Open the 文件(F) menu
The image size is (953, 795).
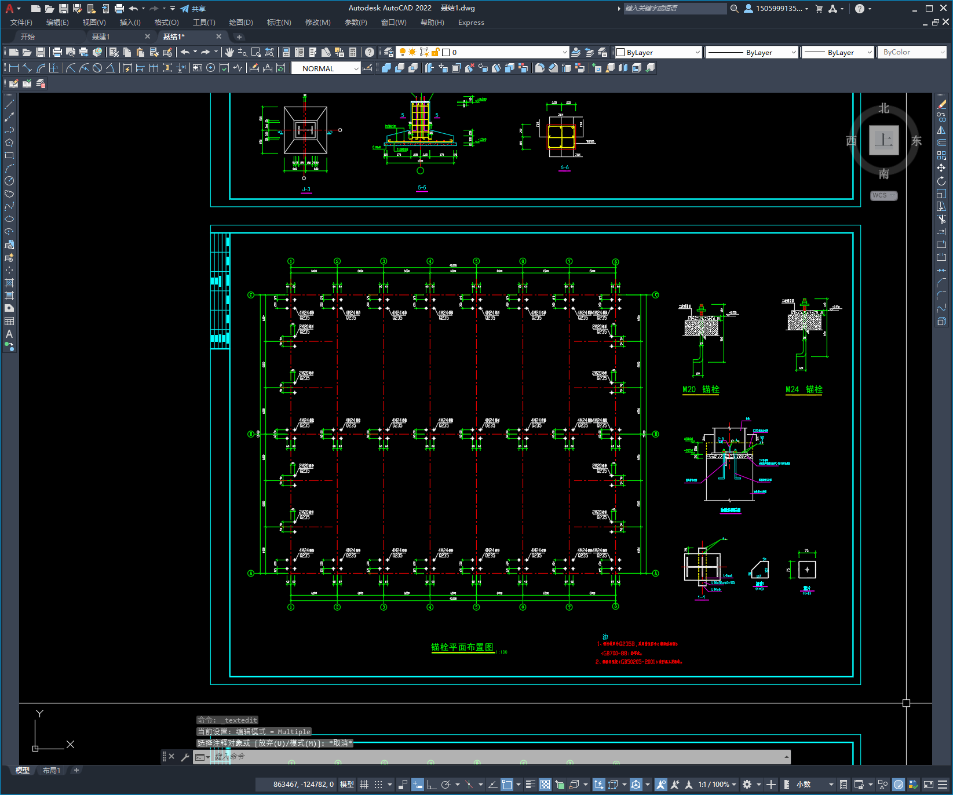(21, 23)
